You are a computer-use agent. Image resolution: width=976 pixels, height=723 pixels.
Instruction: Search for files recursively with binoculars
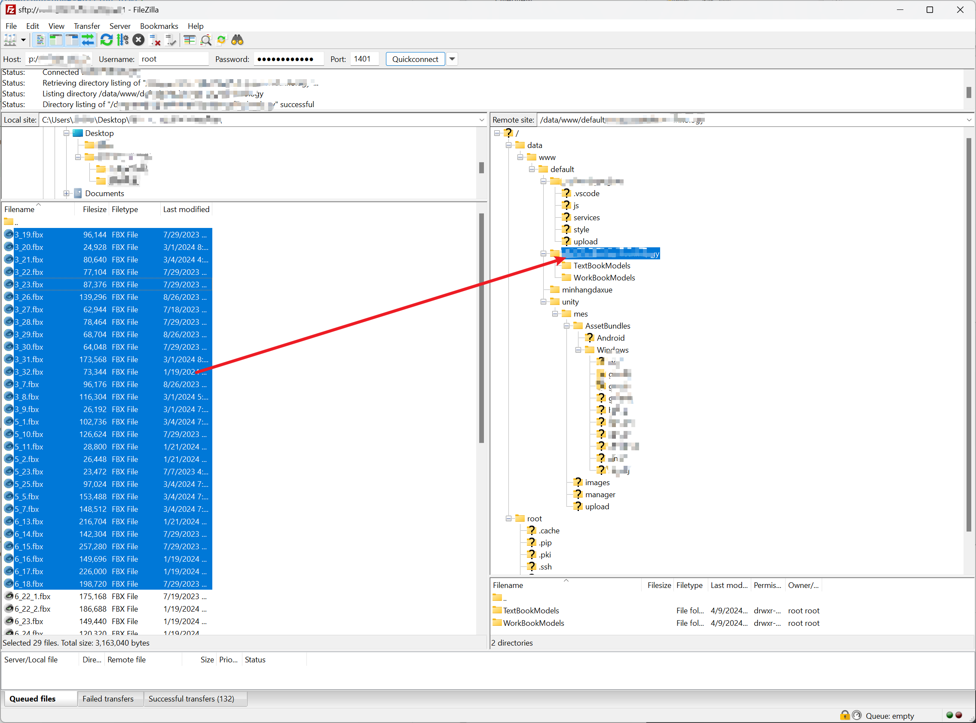tap(237, 40)
